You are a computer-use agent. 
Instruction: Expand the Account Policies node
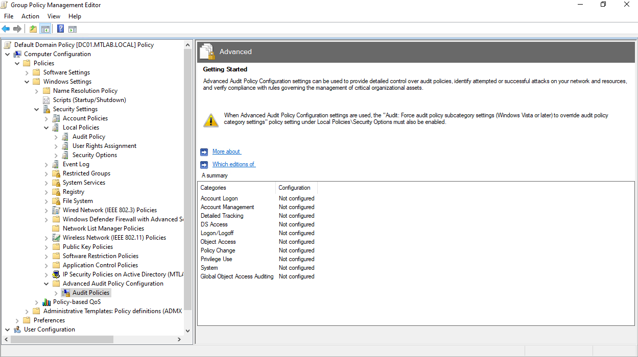(x=46, y=118)
